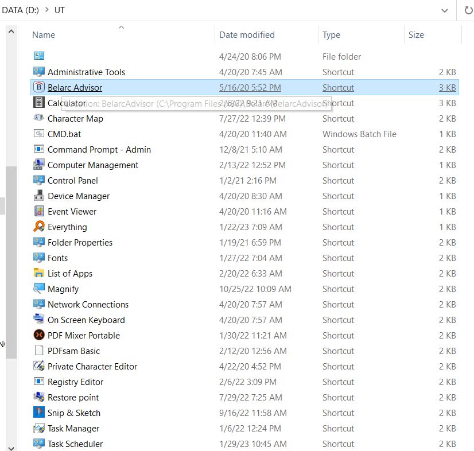Image resolution: width=474 pixels, height=451 pixels.
Task: Select the Registry Editor icon
Action: click(38, 381)
